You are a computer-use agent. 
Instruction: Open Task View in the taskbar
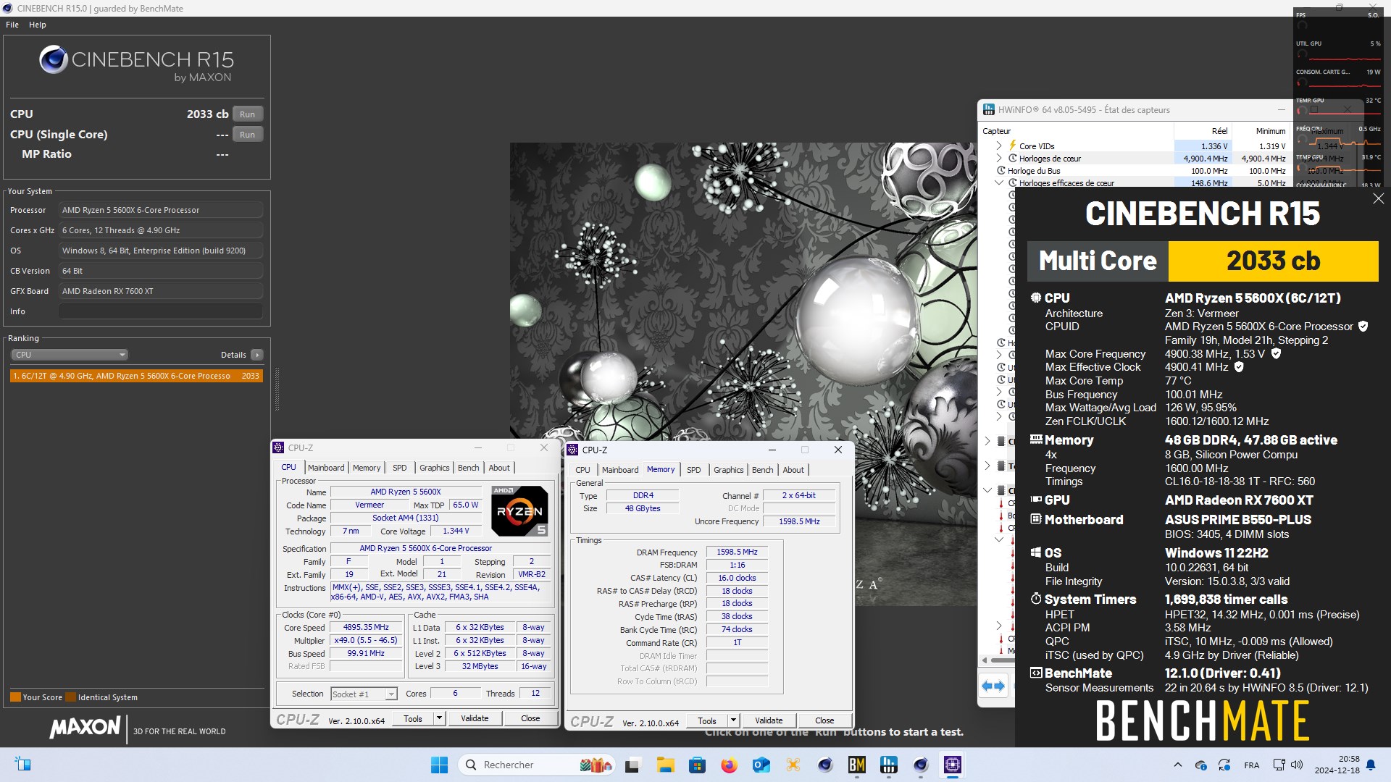633,765
